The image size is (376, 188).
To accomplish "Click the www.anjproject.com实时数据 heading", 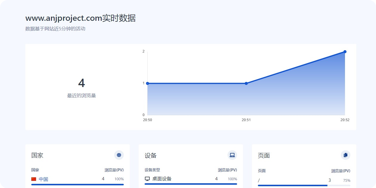I will (81, 18).
